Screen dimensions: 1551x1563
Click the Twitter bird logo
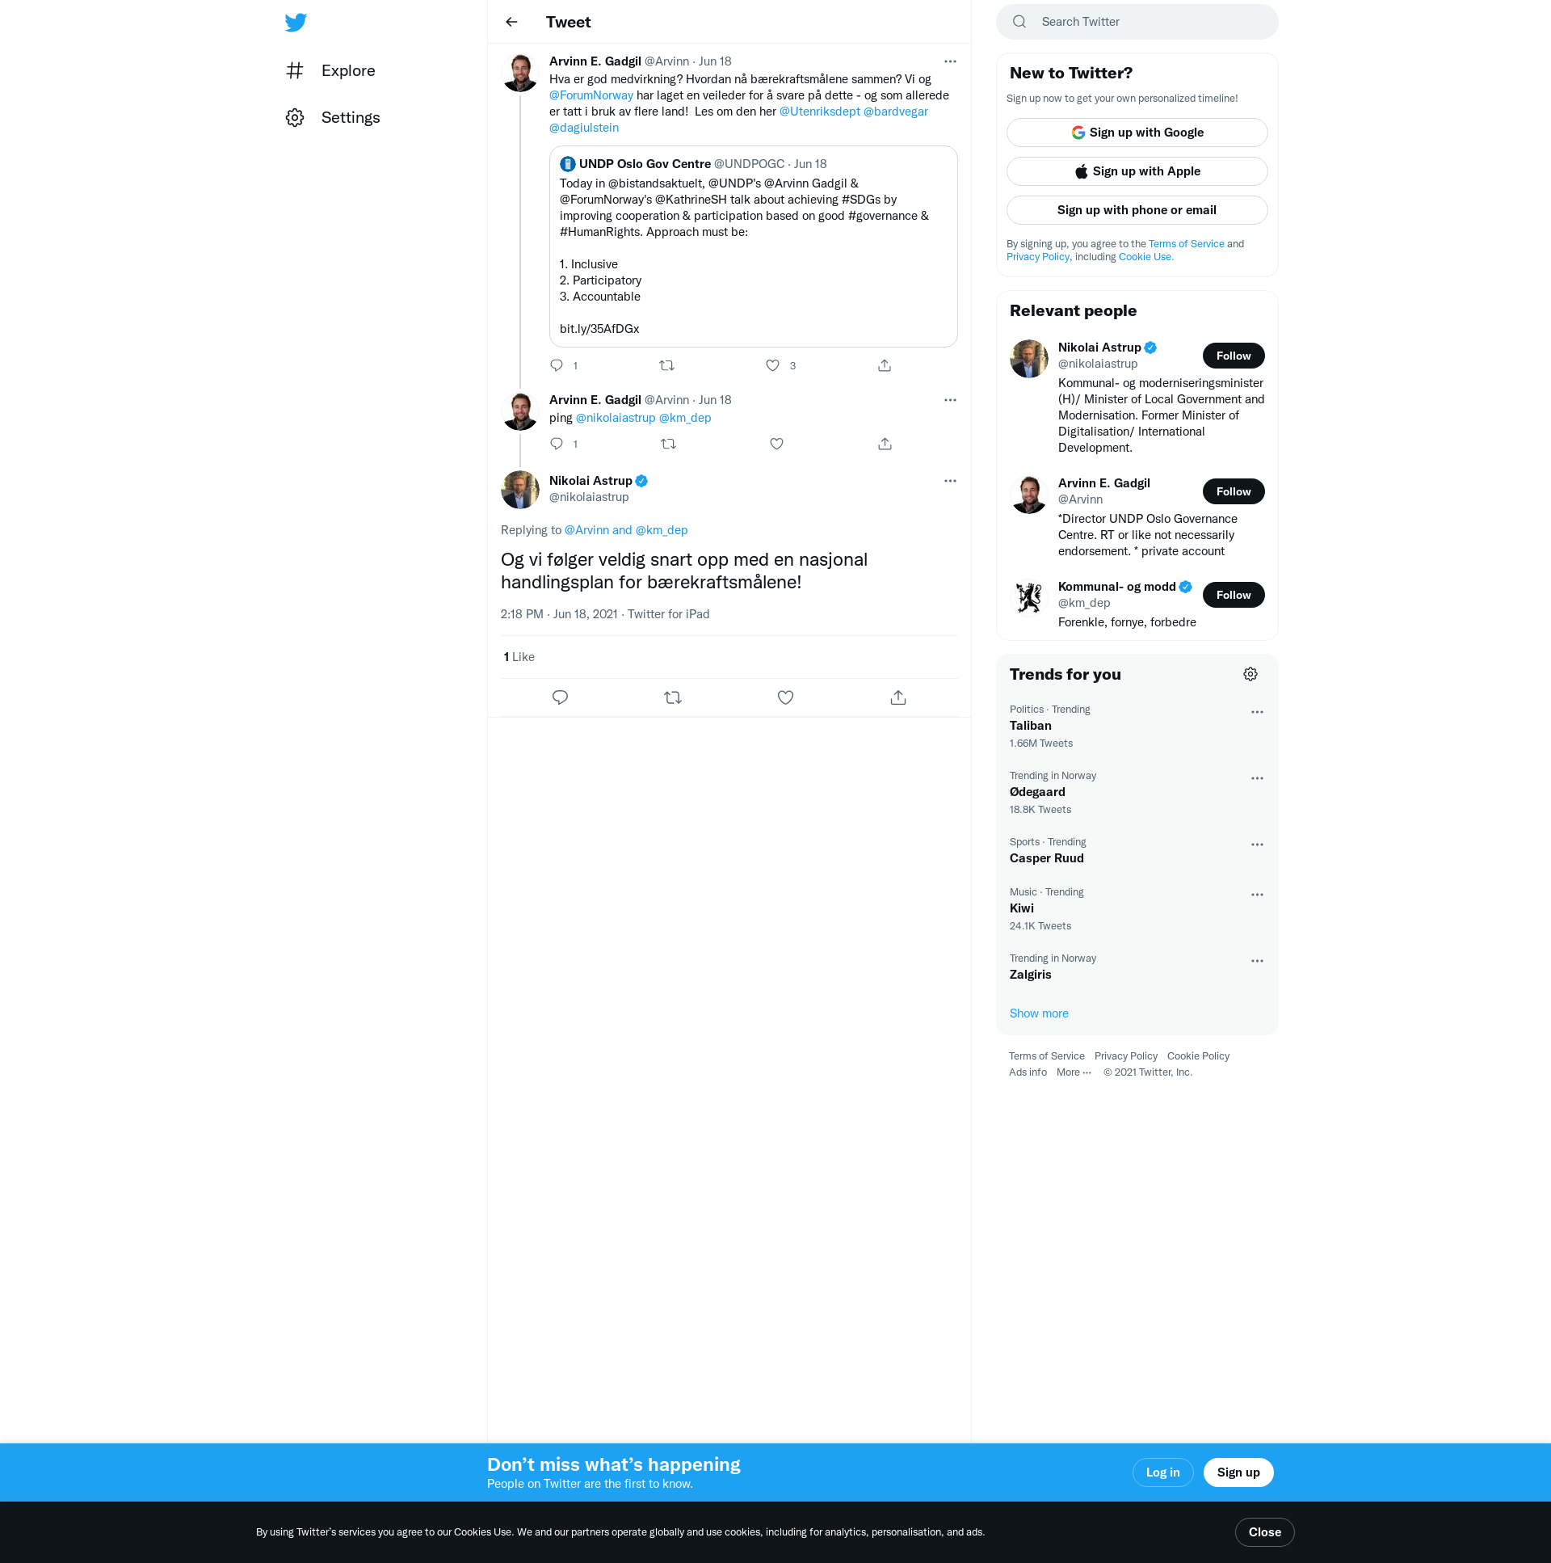pos(296,22)
